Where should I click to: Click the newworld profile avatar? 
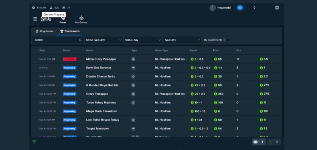coord(212,8)
